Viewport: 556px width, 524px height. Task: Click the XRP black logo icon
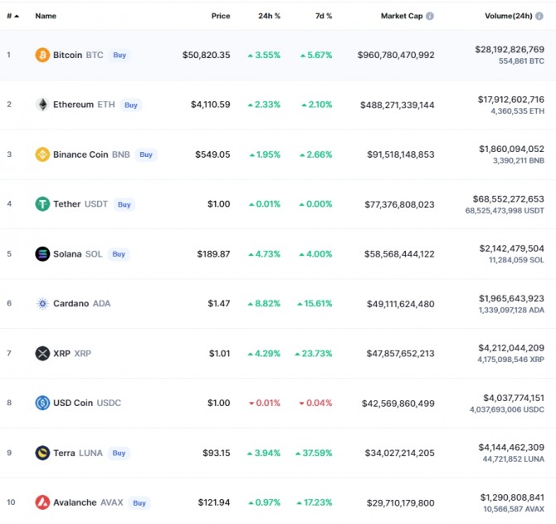point(42,354)
